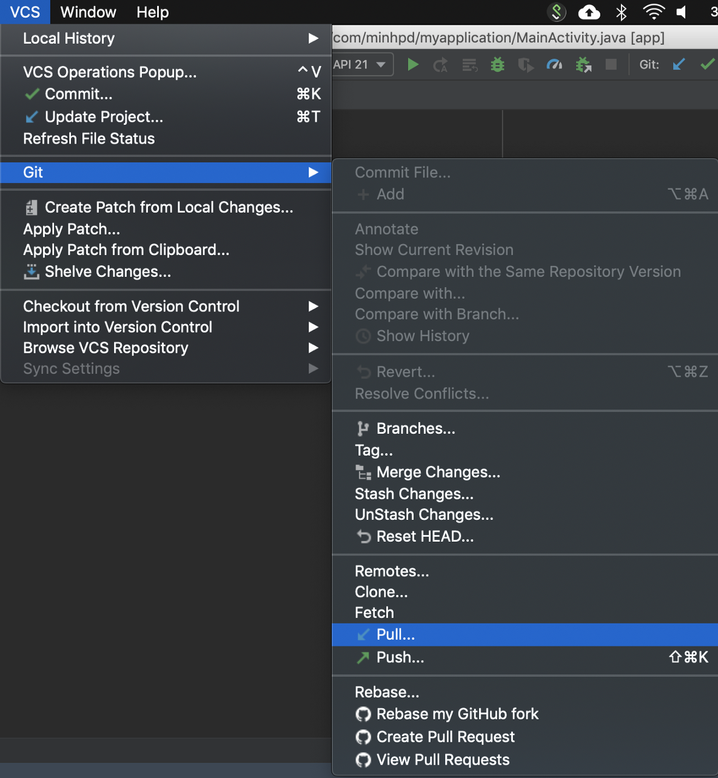Expand the Local History submenu
This screenshot has width=718, height=778.
166,39
